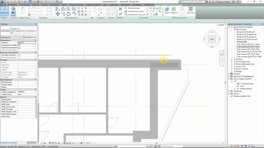Image resolution: width=264 pixels, height=148 pixels.
Task: Open the Annotate (Аннотации) ribbon tab
Action: click(x=54, y=5)
